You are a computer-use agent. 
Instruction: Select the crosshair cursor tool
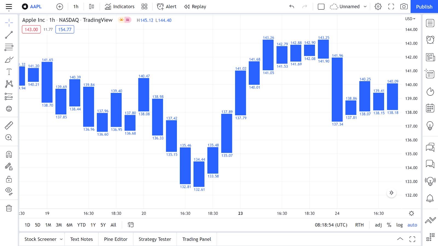click(x=9, y=23)
